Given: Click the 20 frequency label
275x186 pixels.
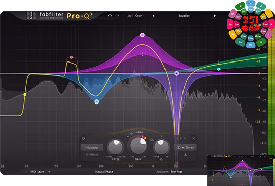Looking at the screenshot, I should click(x=27, y=166).
